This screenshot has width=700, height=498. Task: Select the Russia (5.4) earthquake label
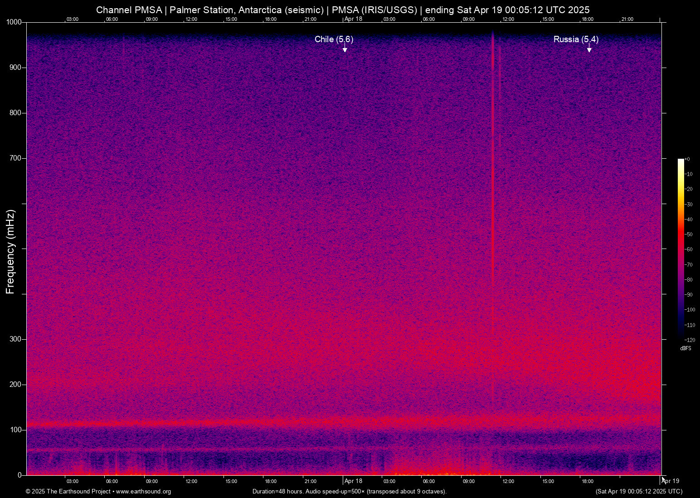[x=576, y=39]
